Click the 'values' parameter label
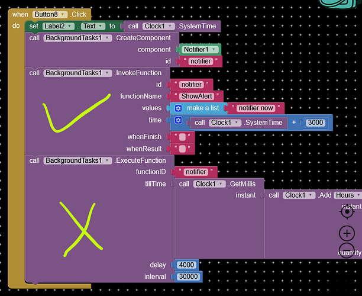The height and width of the screenshot is (296, 362). pyautogui.click(x=151, y=108)
